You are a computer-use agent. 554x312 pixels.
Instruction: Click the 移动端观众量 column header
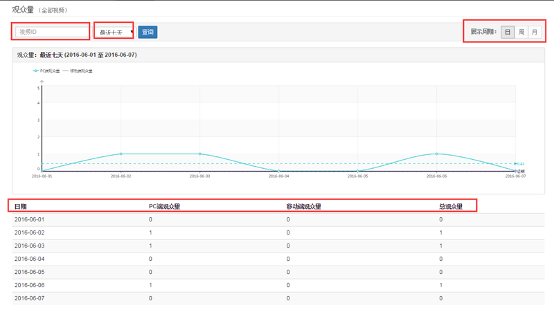pyautogui.click(x=304, y=206)
